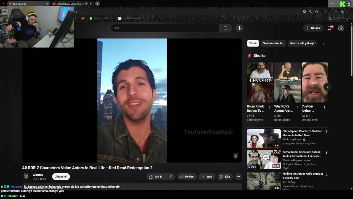353x199 pixels.
Task: Select the Seriden videolar chip
Action: [273, 43]
